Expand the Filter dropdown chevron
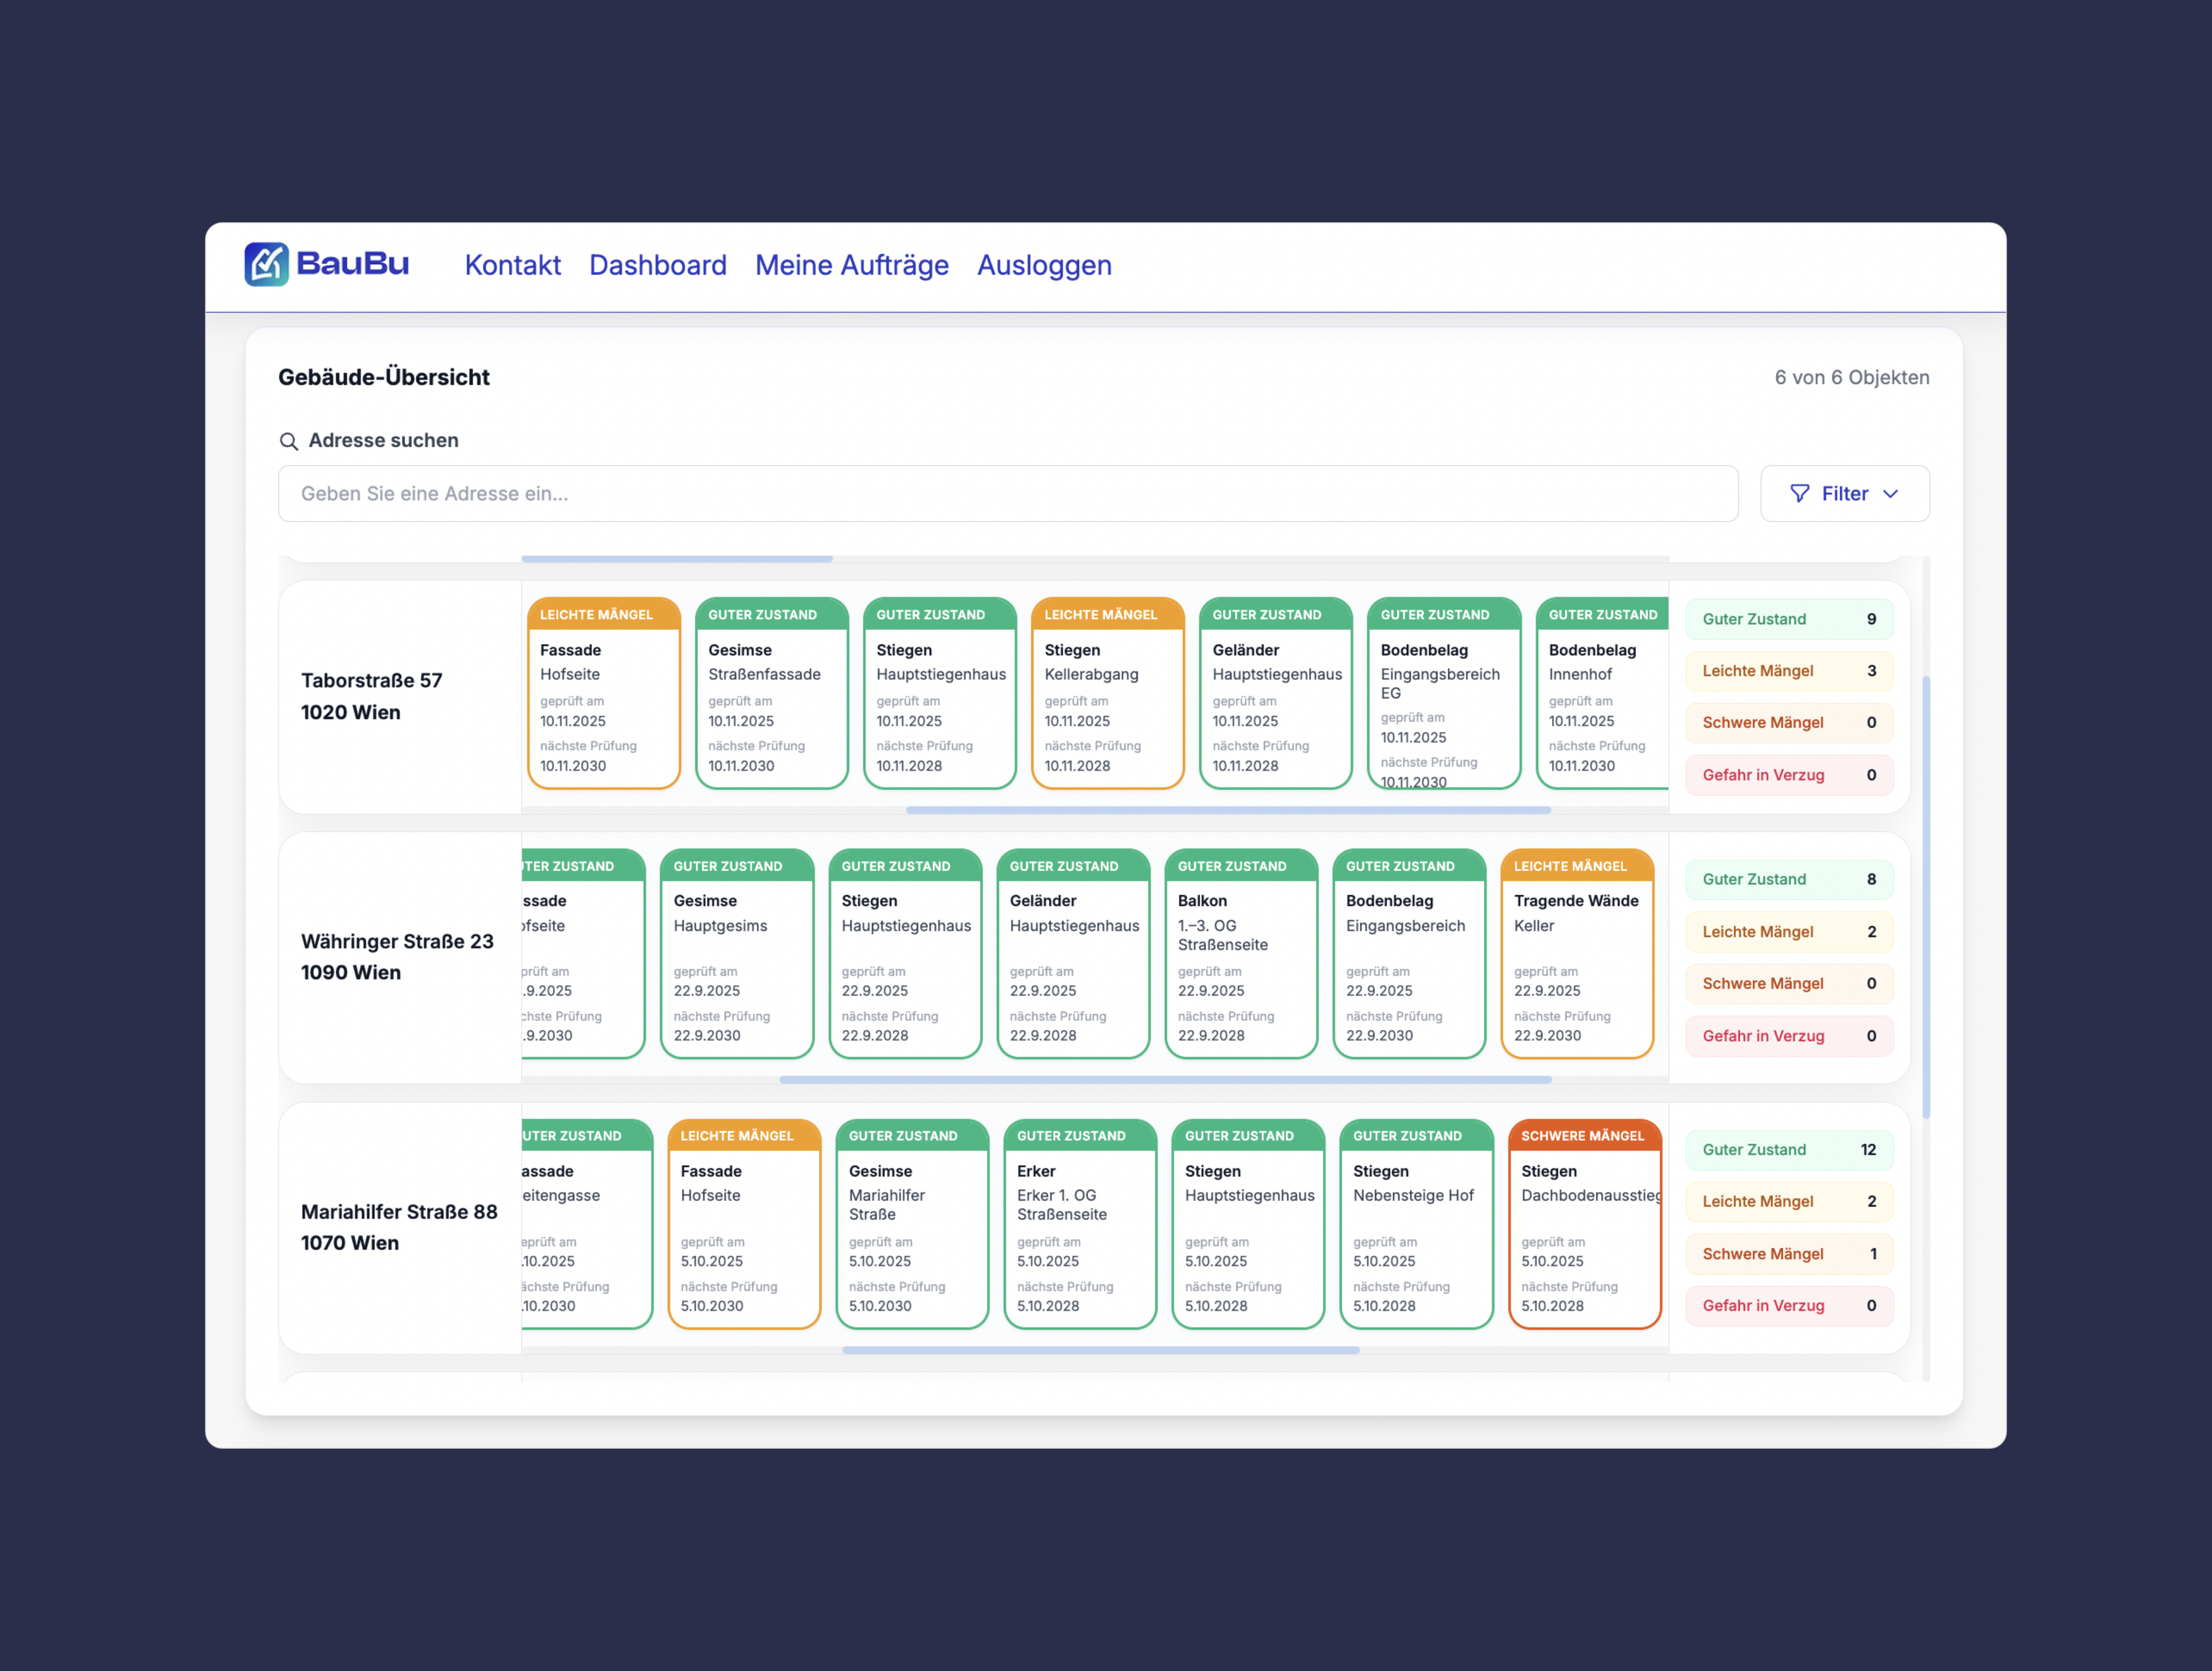This screenshot has width=2212, height=1671. (1890, 493)
